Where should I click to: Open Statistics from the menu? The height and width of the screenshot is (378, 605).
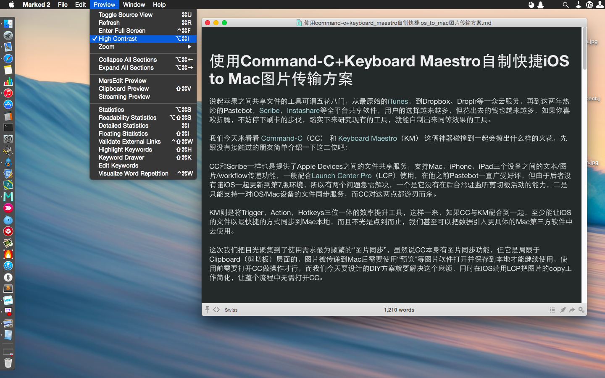pyautogui.click(x=143, y=110)
